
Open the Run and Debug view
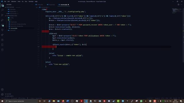tap(2, 20)
